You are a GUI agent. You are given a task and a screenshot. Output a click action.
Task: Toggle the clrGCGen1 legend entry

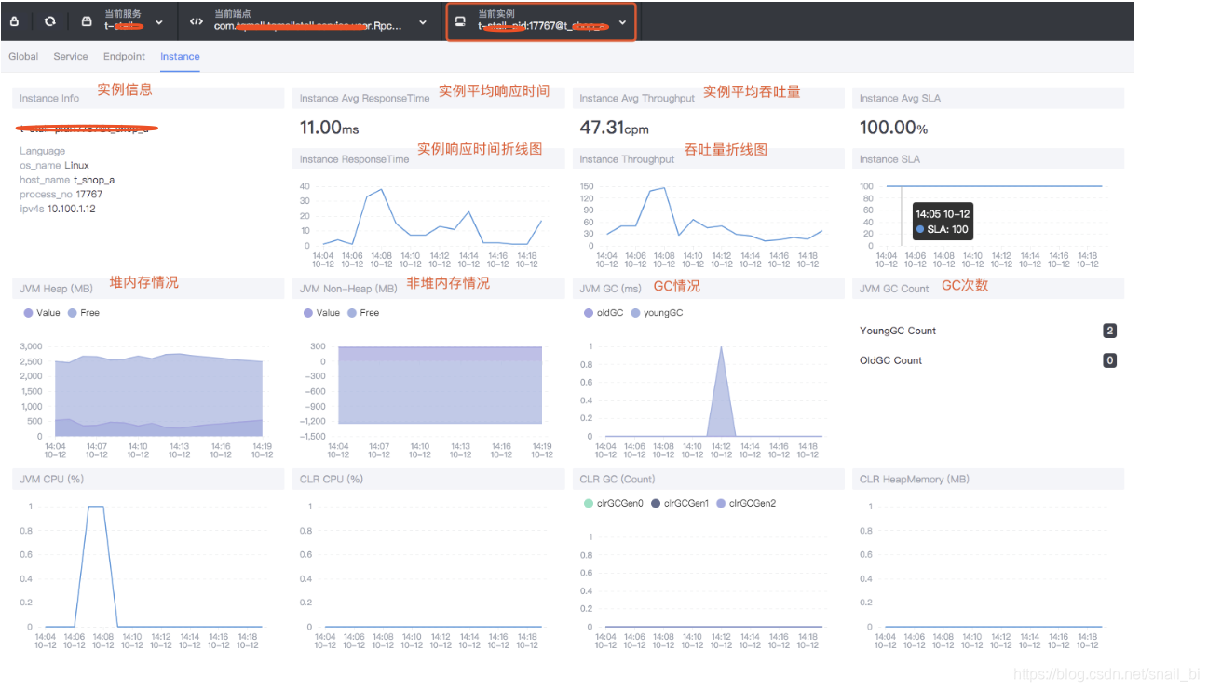pos(680,503)
